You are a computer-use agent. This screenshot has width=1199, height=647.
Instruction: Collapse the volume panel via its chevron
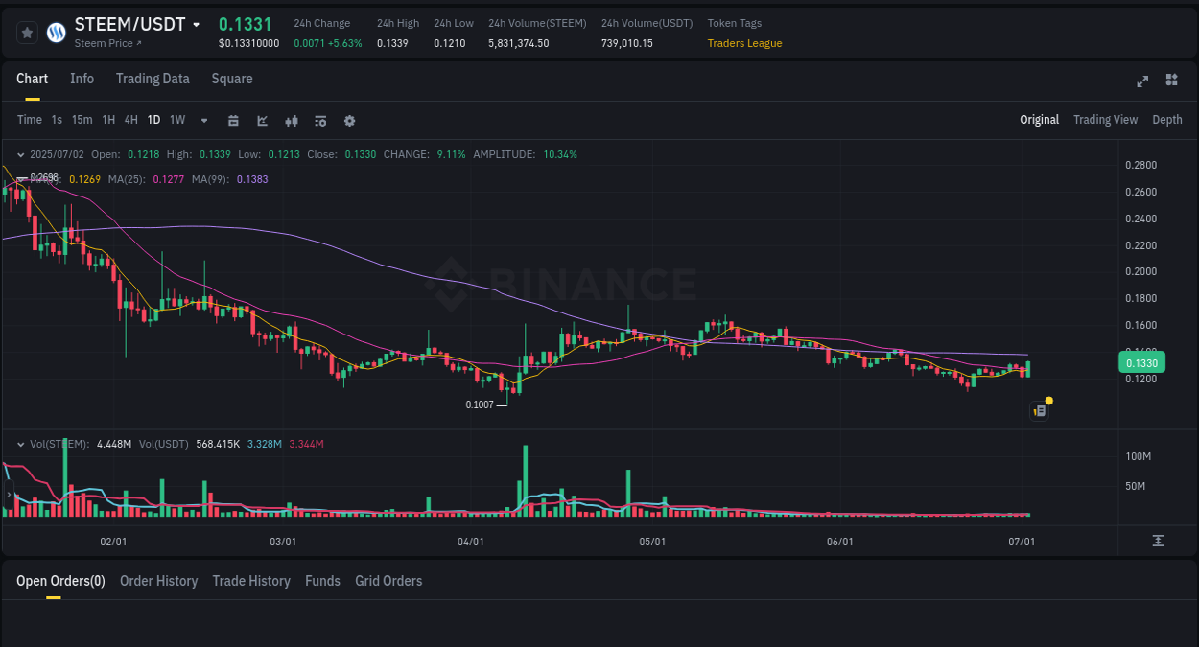(21, 444)
